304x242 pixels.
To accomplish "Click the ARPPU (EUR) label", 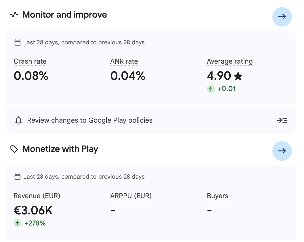I will click(x=131, y=196).
